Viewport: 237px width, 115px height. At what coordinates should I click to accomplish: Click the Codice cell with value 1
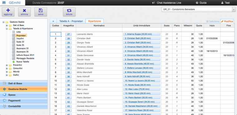pyautogui.click(x=56, y=34)
